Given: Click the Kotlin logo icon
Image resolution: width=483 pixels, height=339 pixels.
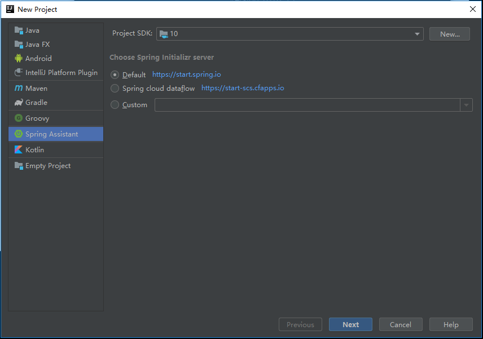Looking at the screenshot, I should pos(19,149).
